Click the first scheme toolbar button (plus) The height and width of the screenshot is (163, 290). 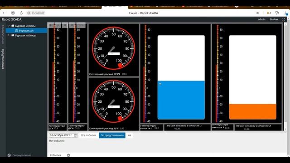click(51, 25)
